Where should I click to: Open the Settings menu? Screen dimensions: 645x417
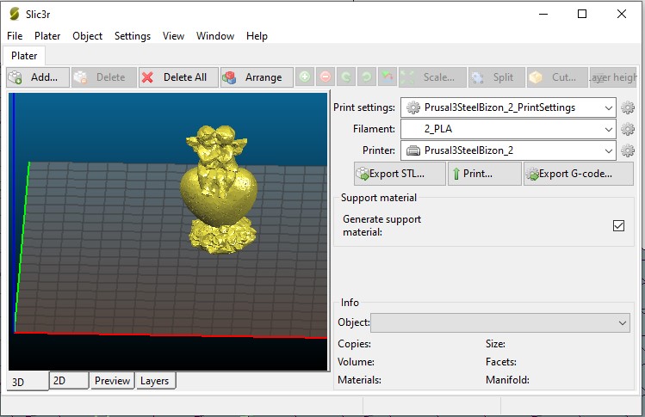(x=133, y=36)
